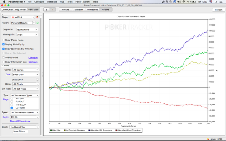Toggle Show Player Name checkbox

tap(4, 40)
